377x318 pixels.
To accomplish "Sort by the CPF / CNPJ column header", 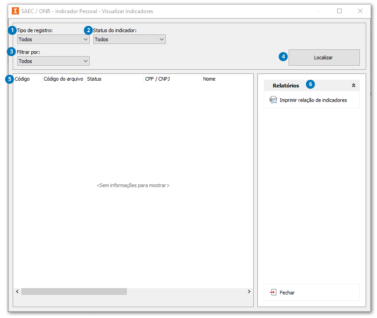I will pos(173,79).
